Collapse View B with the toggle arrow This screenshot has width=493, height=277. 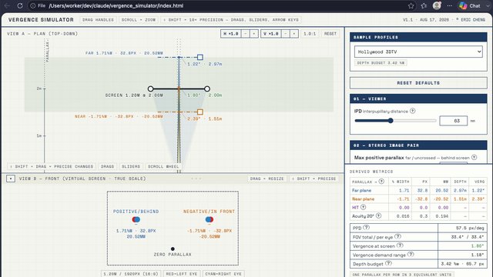(x=11, y=179)
